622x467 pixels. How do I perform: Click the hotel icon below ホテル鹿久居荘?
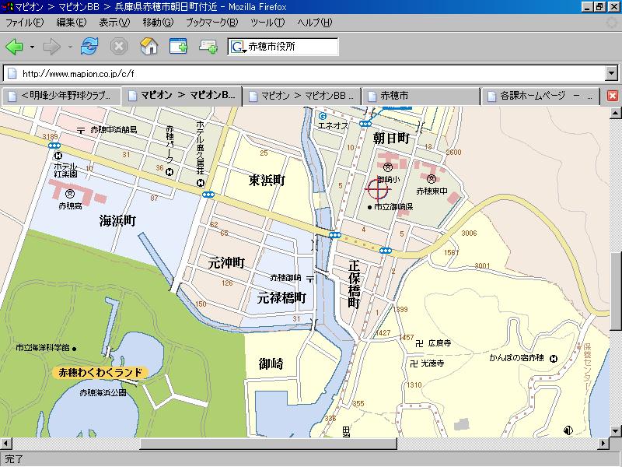pos(201,183)
